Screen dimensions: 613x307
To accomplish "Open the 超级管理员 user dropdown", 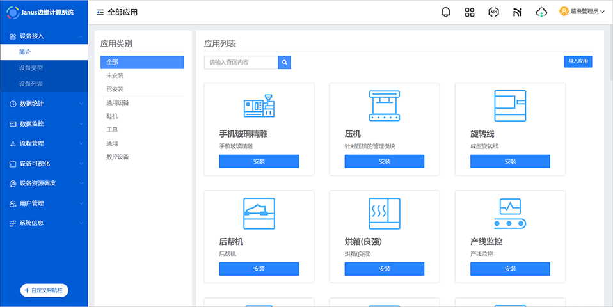I will [582, 12].
